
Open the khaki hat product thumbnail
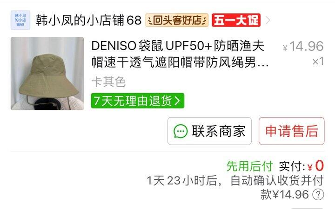click(47, 73)
